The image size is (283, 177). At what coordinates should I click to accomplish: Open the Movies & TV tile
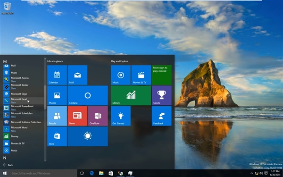point(141,75)
